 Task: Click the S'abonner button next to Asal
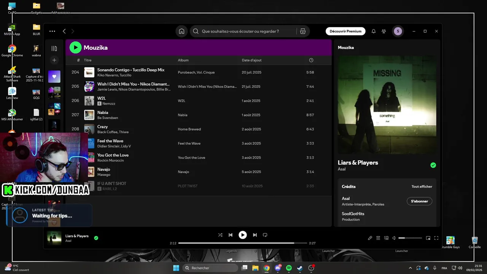click(419, 201)
